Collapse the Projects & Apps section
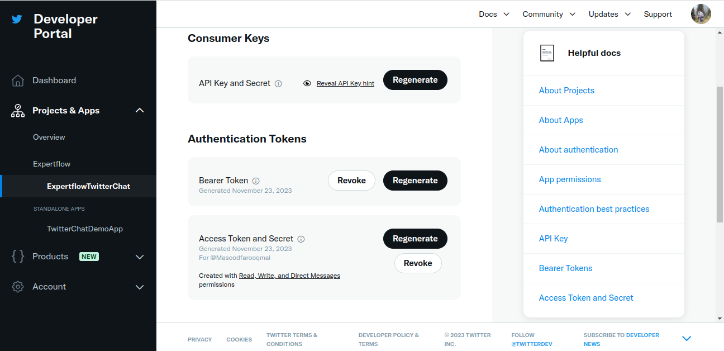 tap(140, 110)
